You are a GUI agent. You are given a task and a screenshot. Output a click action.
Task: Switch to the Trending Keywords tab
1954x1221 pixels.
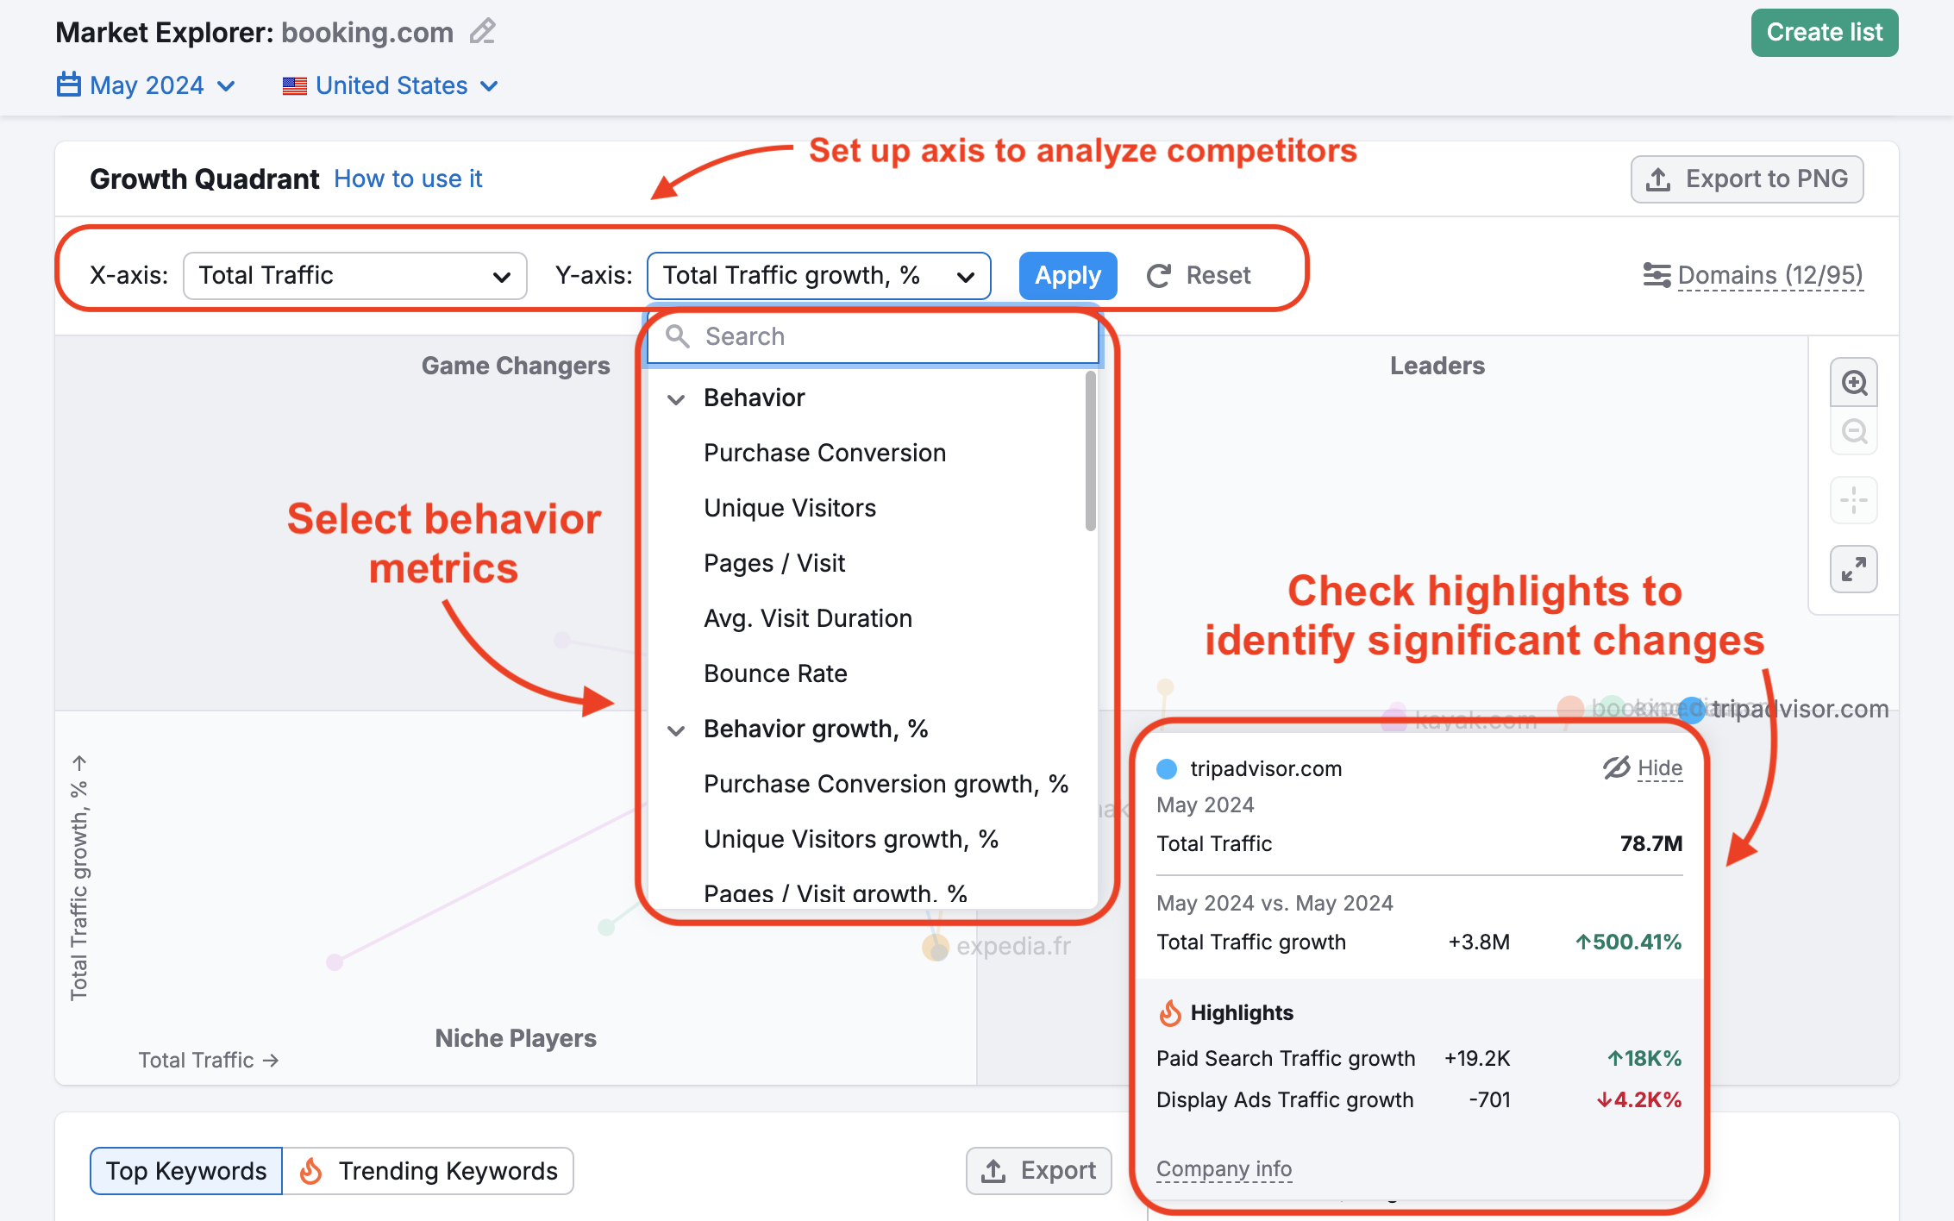[429, 1171]
